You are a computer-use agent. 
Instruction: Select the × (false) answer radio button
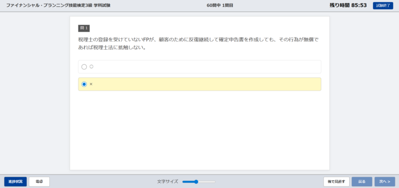click(x=84, y=84)
